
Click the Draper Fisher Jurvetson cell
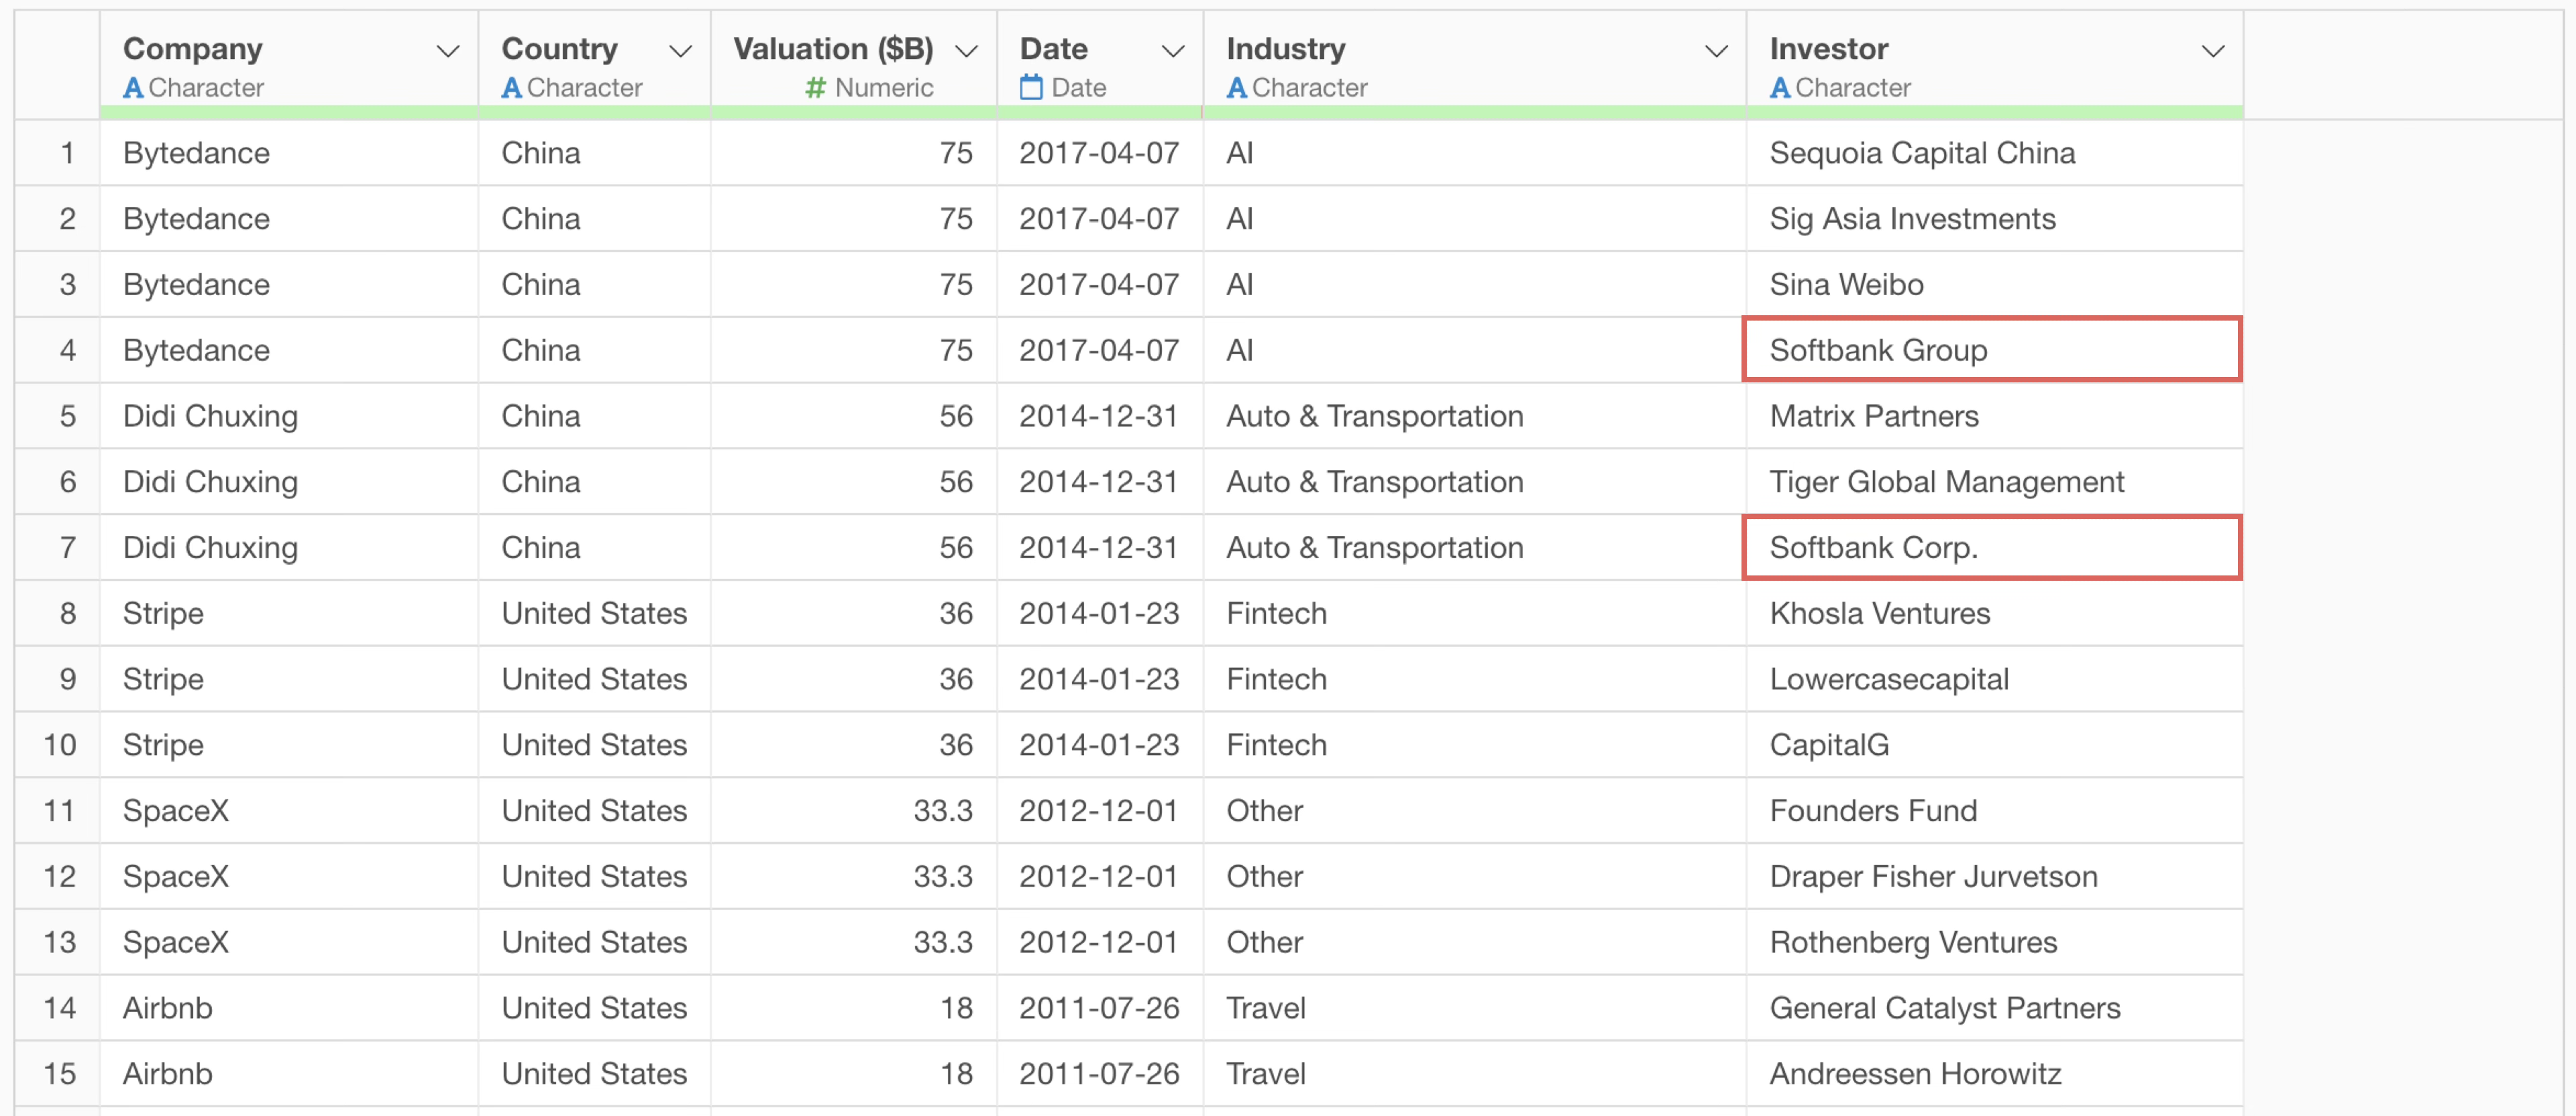point(1994,876)
